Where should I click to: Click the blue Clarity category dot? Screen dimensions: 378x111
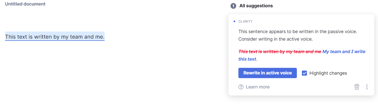tap(234, 21)
